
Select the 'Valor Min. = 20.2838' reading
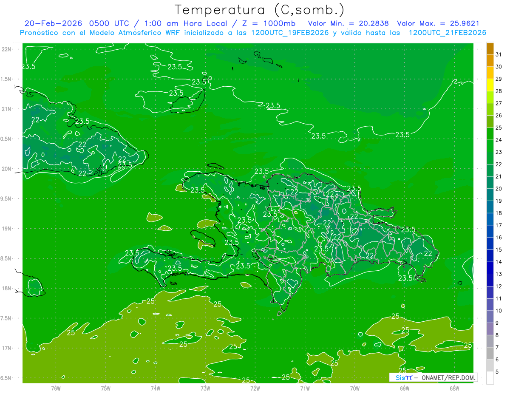(x=348, y=23)
